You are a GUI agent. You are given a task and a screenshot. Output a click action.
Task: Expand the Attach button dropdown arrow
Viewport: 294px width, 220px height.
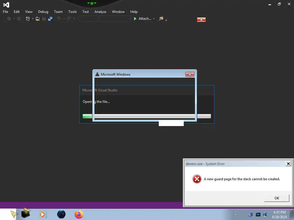tap(154, 19)
